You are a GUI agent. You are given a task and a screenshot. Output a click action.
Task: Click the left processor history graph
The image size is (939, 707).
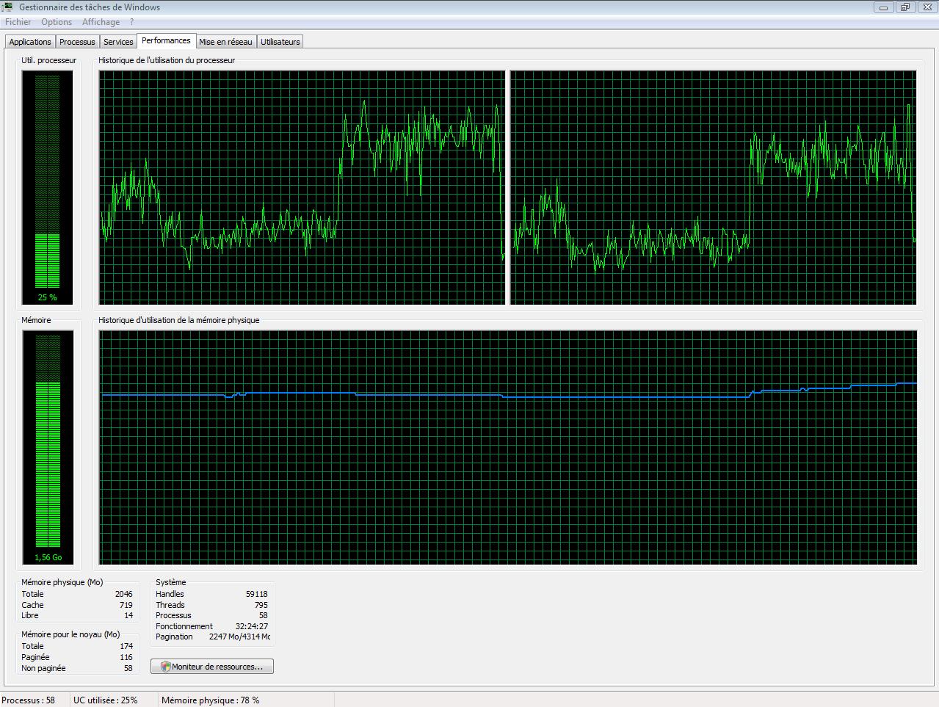coord(302,187)
